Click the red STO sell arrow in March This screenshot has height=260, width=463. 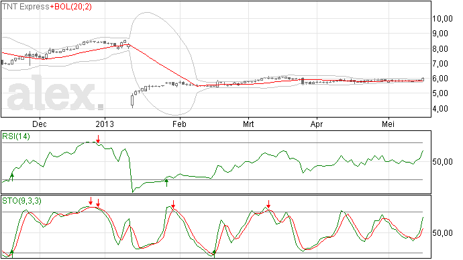pyautogui.click(x=268, y=204)
